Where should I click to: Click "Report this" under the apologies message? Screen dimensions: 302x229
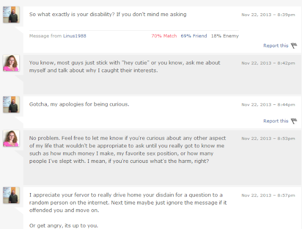pyautogui.click(x=276, y=121)
